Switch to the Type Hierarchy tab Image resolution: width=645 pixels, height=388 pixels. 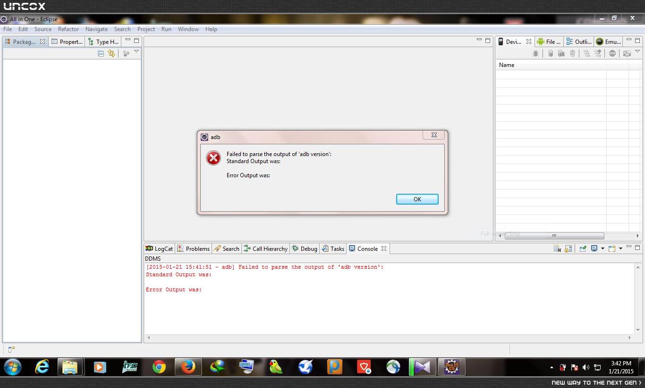[x=103, y=41]
